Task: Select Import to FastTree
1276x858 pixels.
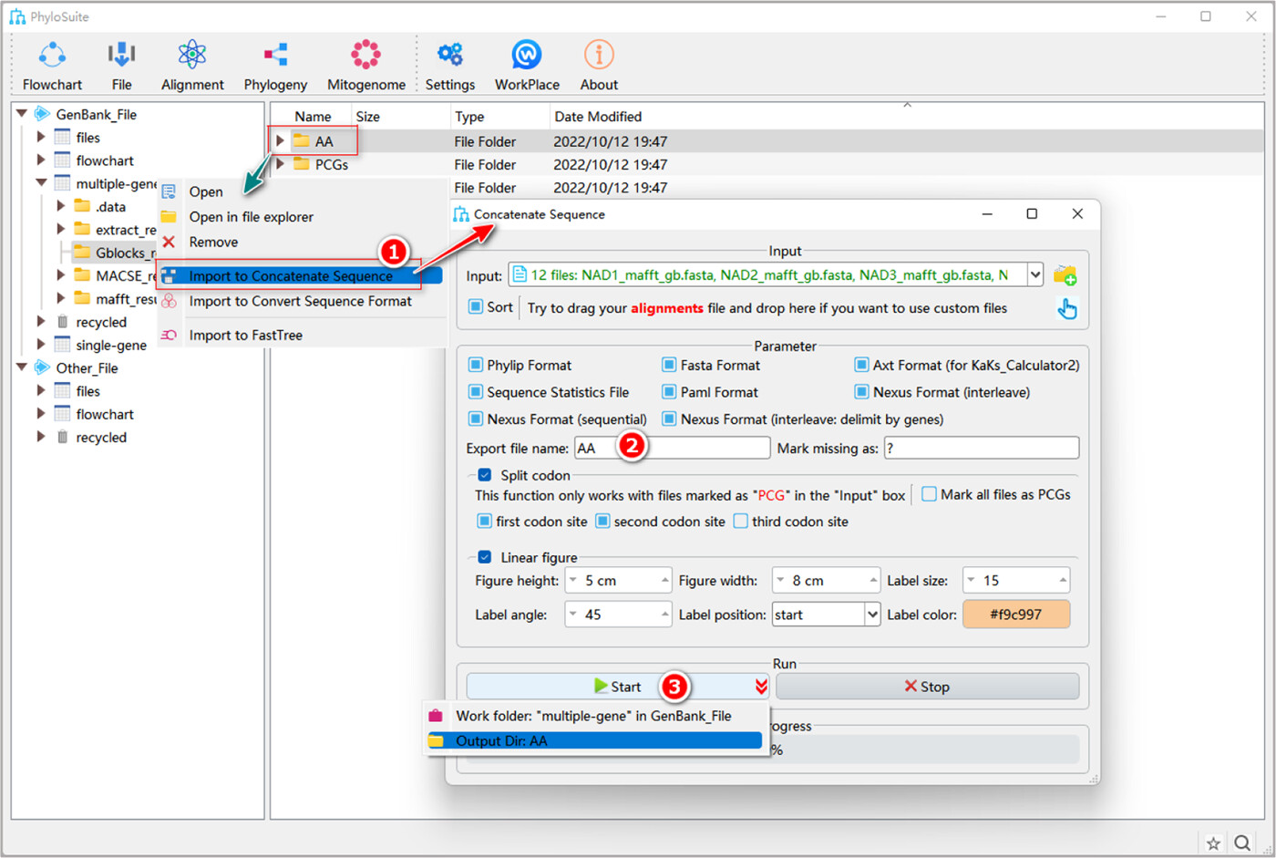Action: [246, 335]
